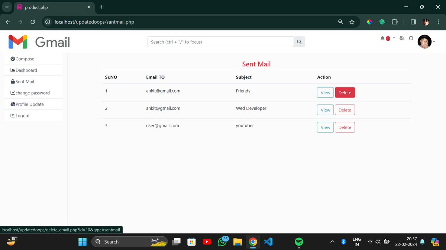Click ankit@gmail.com in row 1
The image size is (446, 250).
pos(163,91)
